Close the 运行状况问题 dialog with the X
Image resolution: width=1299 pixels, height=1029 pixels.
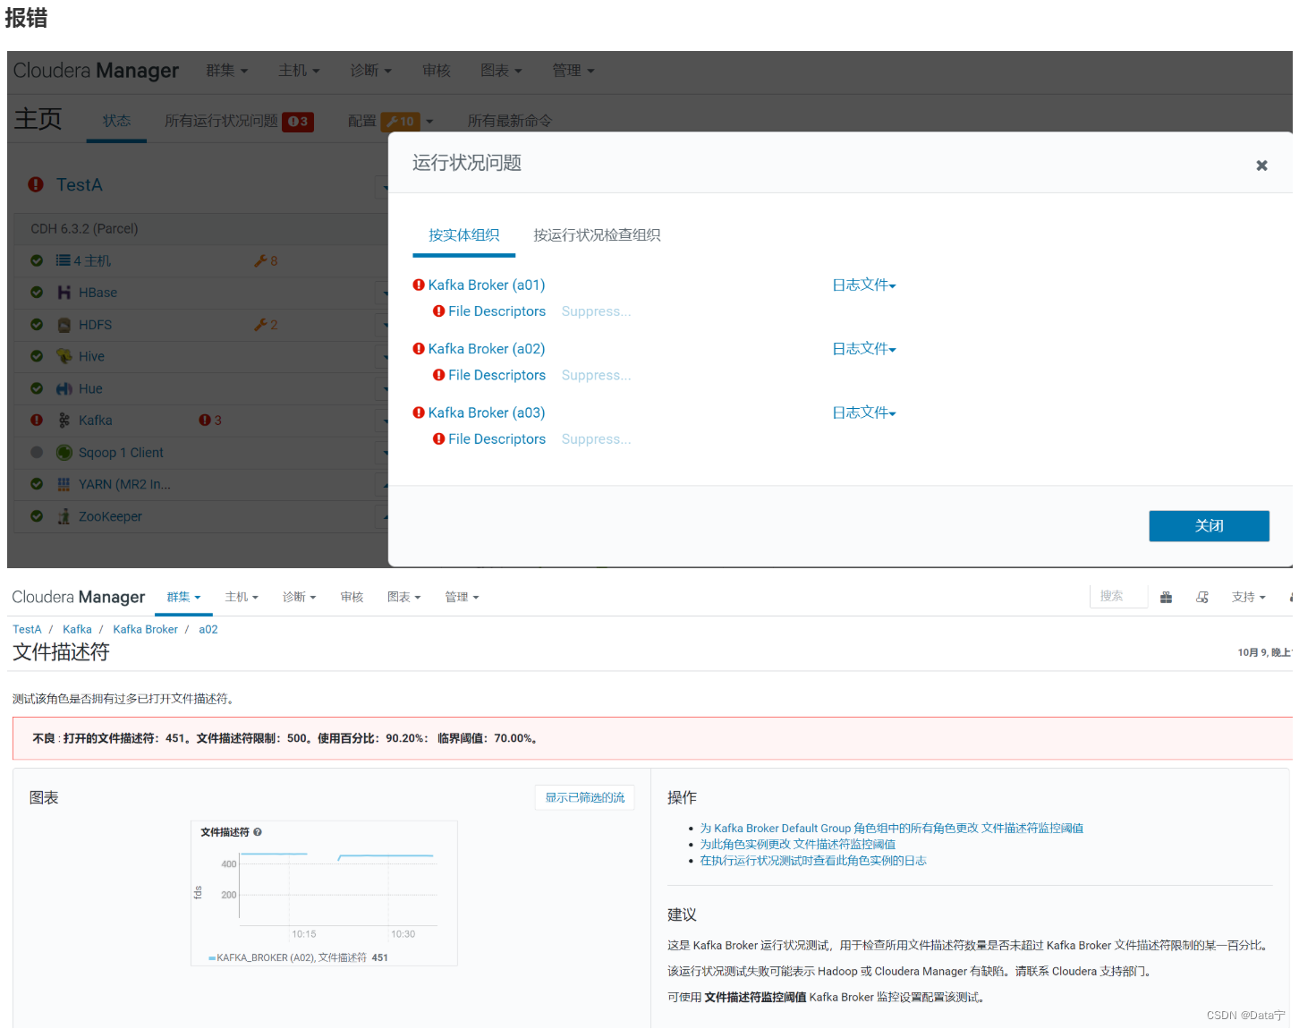tap(1261, 165)
